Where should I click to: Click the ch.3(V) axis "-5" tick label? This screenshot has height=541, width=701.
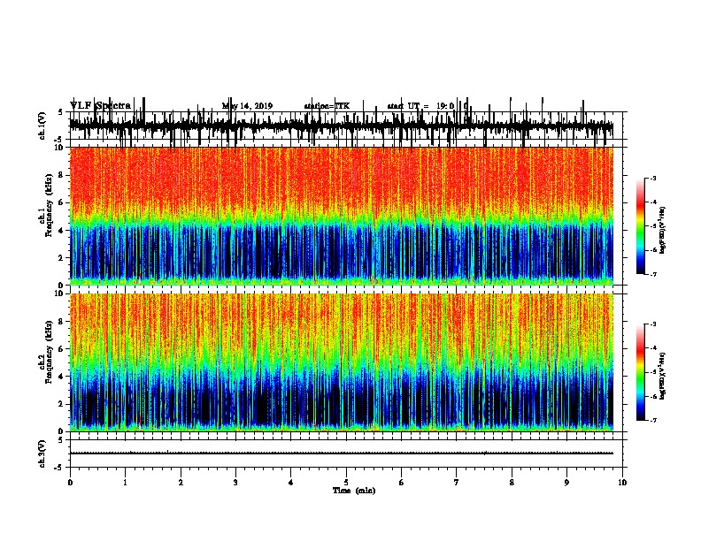click(x=60, y=468)
